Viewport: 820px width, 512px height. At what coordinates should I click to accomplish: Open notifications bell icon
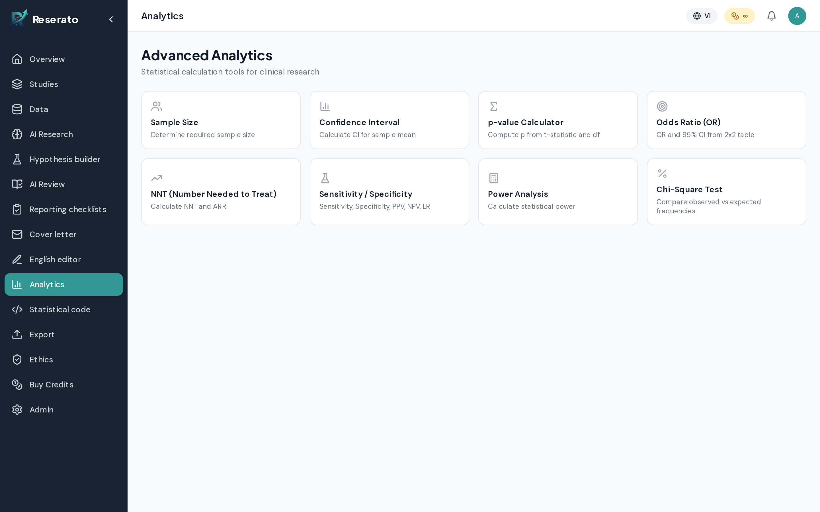point(772,16)
